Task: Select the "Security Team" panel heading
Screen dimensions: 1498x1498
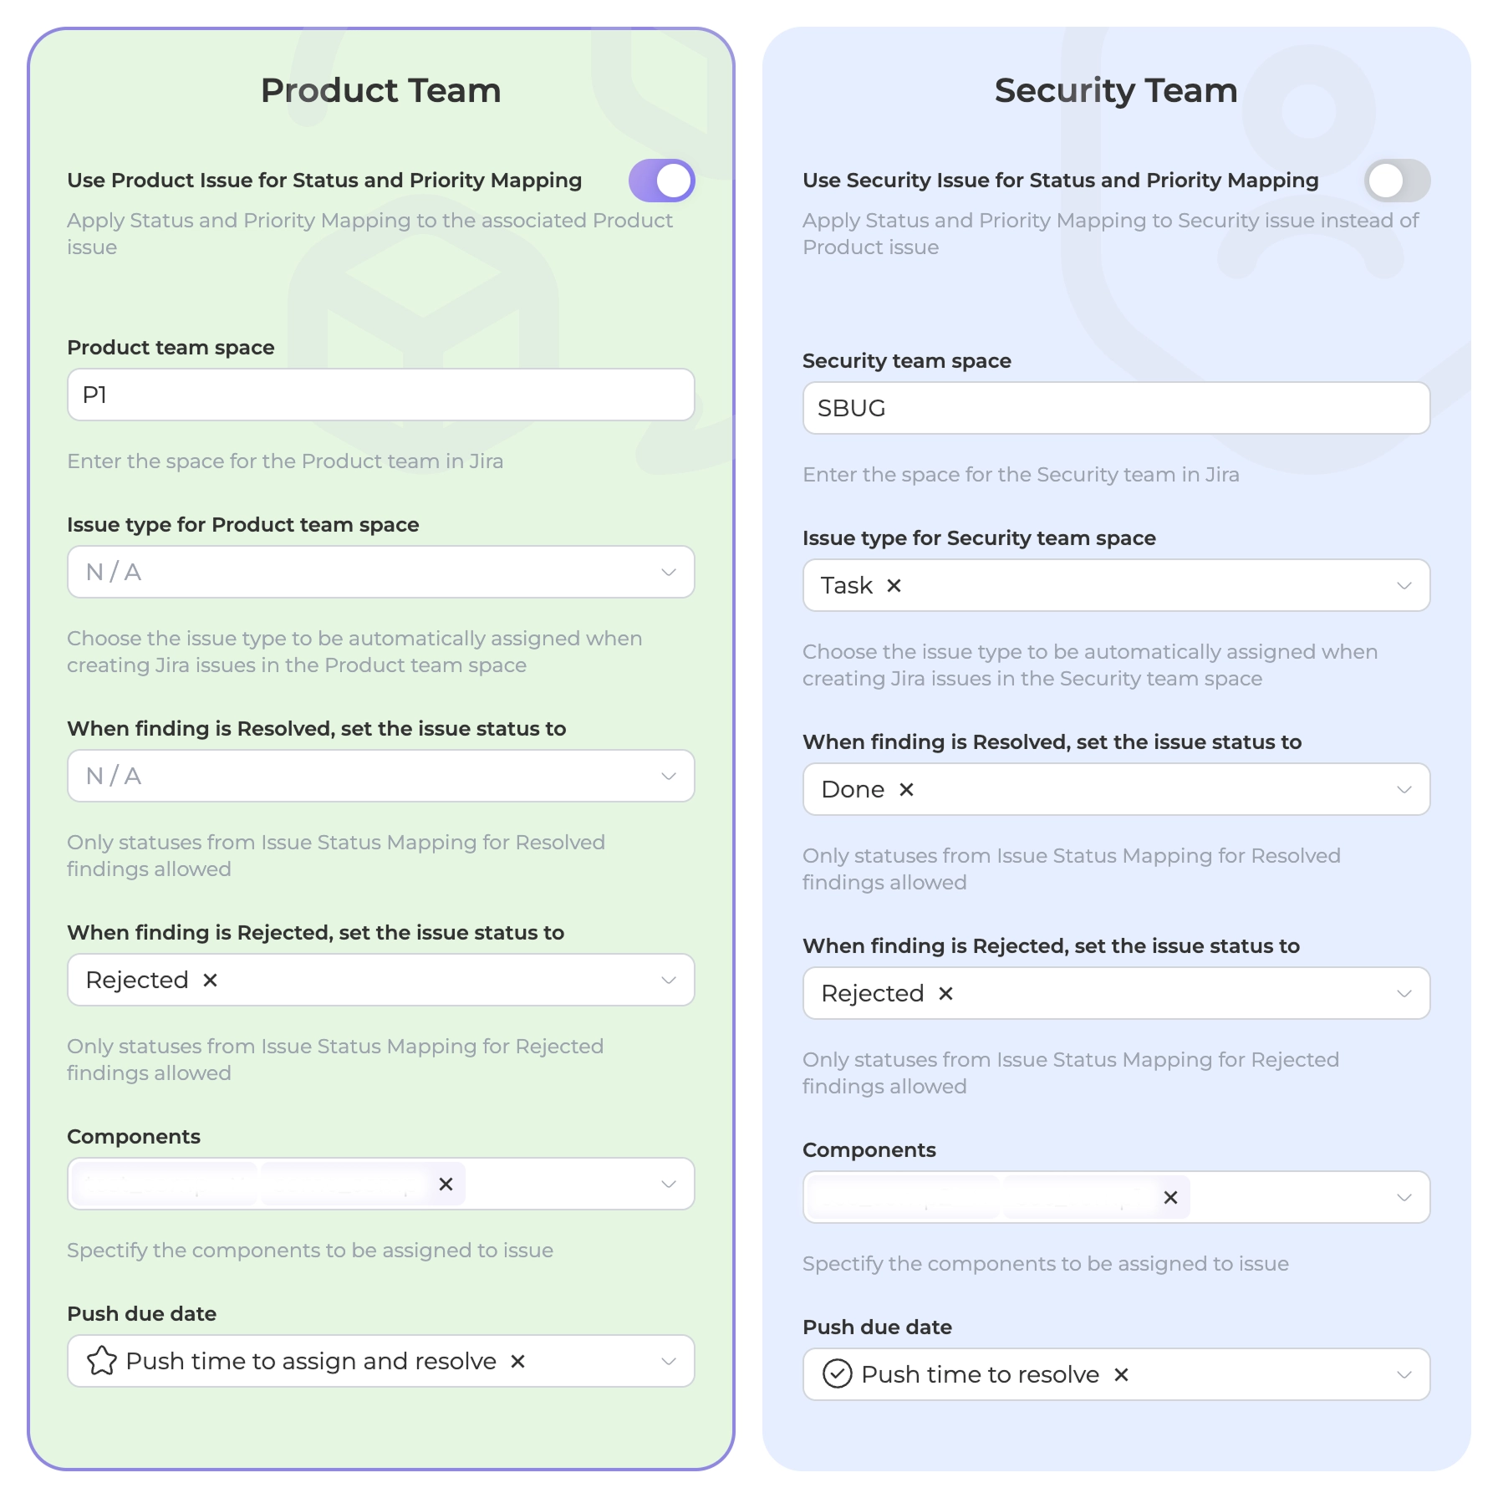Action: (x=1115, y=89)
